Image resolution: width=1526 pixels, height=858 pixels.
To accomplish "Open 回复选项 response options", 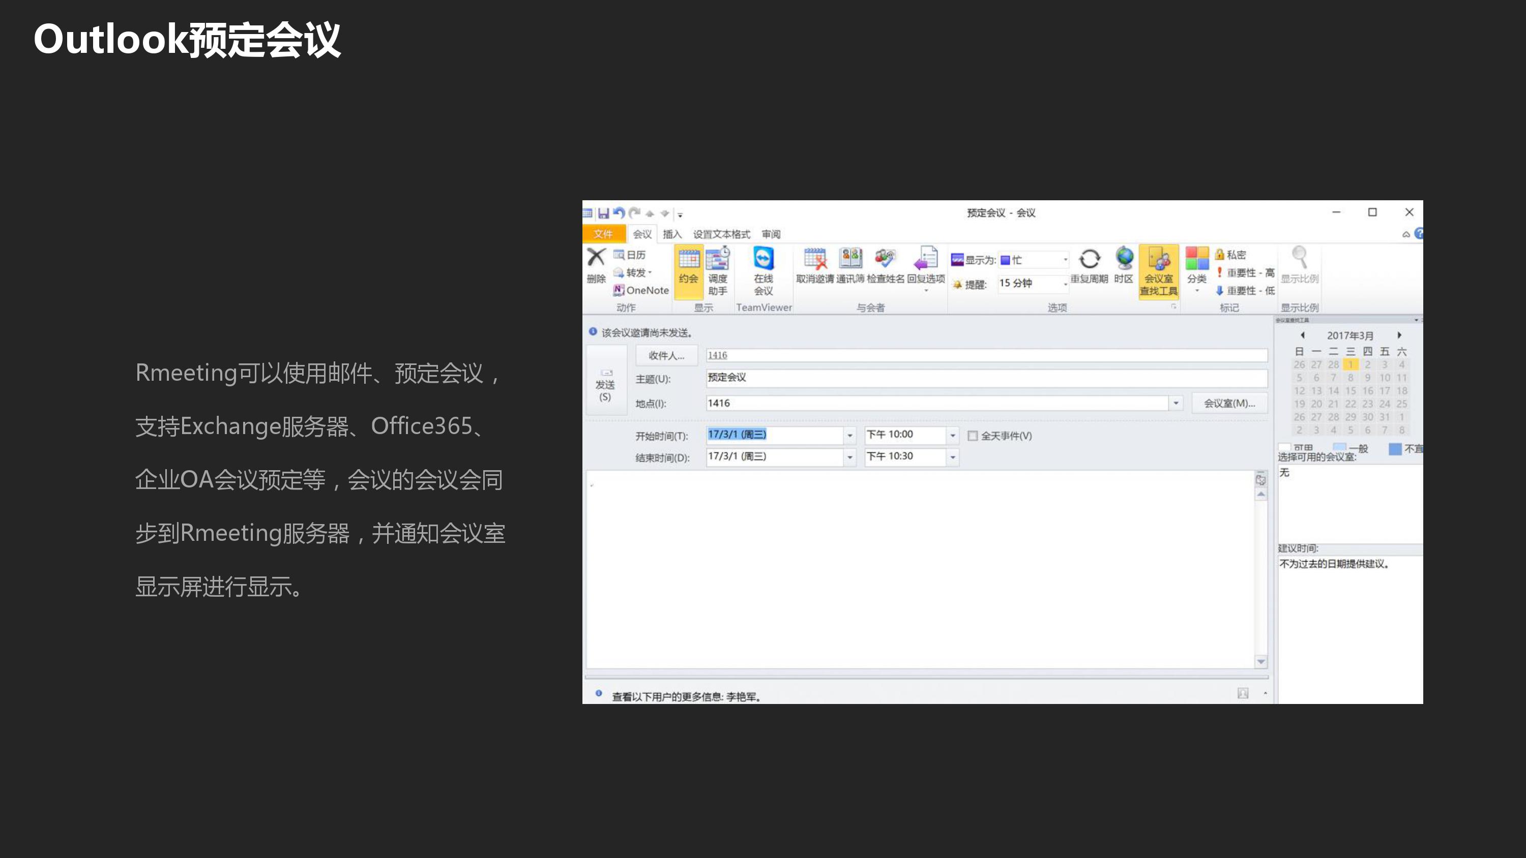I will 926,268.
